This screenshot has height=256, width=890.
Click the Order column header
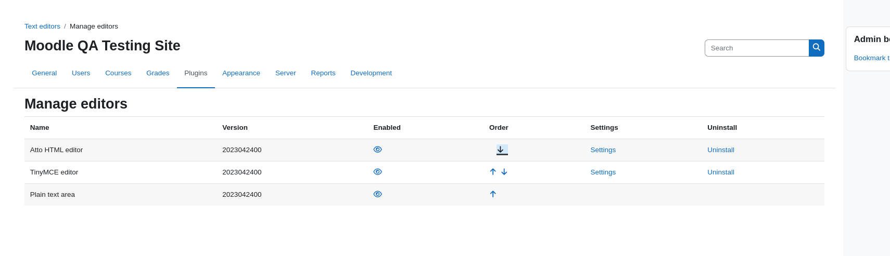[x=499, y=128]
